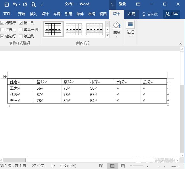Switch to Web Layout view icon
The height and width of the screenshot is (169, 185).
pos(123,166)
